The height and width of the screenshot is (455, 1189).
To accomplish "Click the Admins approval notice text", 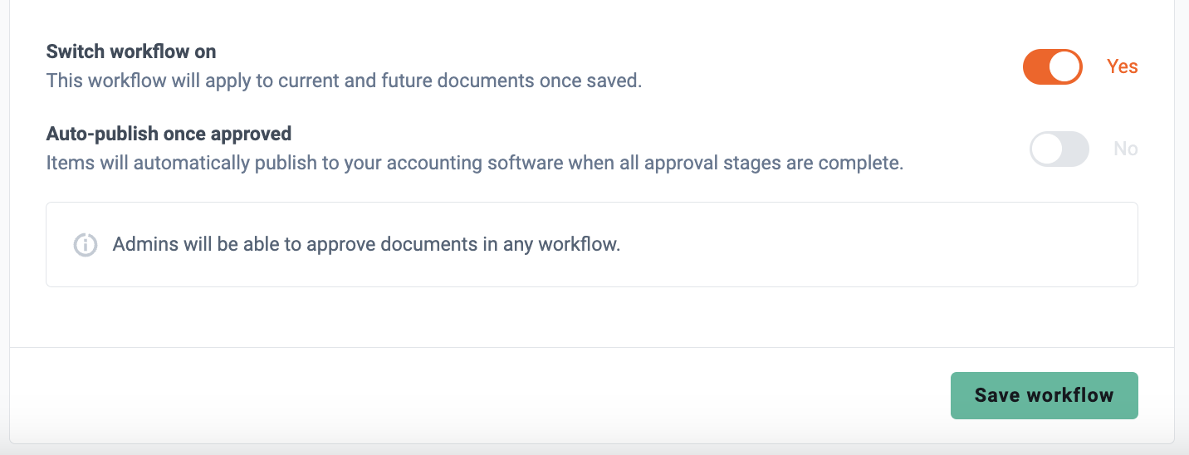I will [366, 245].
